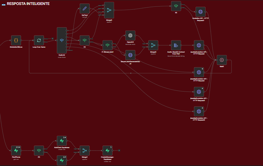
Task: Click the Loop Over Items node
Action: tap(39, 40)
